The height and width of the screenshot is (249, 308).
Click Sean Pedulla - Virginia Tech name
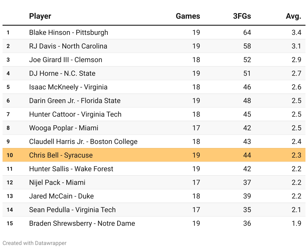pyautogui.click(x=72, y=210)
